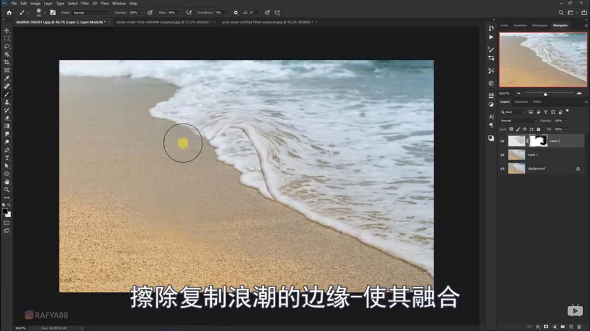Image resolution: width=590 pixels, height=331 pixels.
Task: Open the Kind filter dropdown in Layers panel
Action: (x=512, y=112)
